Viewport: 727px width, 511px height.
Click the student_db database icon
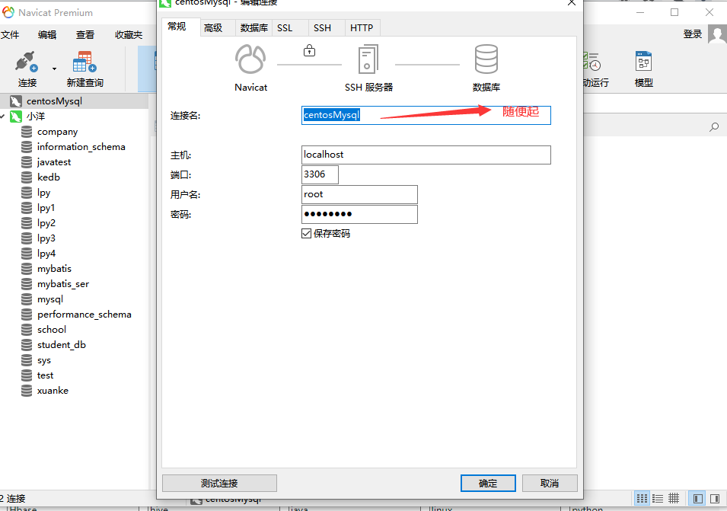click(x=27, y=345)
